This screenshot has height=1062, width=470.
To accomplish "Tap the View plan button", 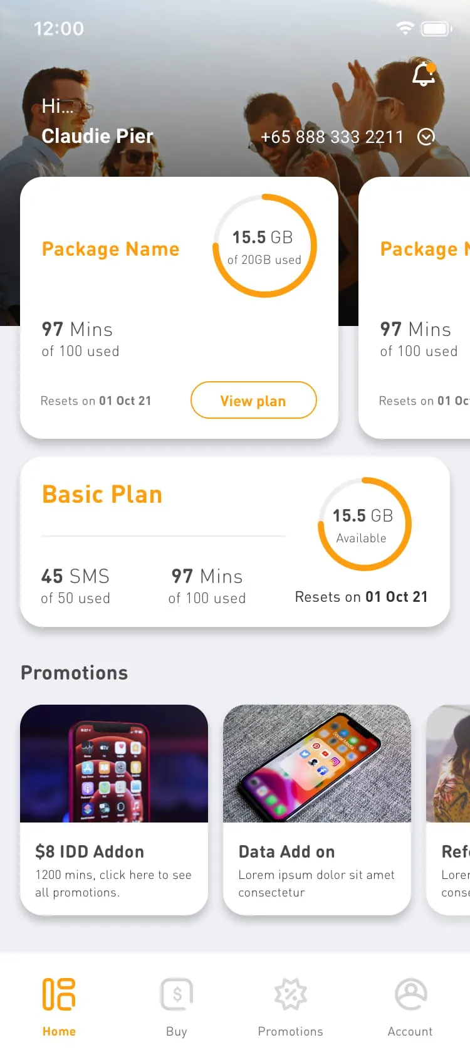I will (253, 400).
